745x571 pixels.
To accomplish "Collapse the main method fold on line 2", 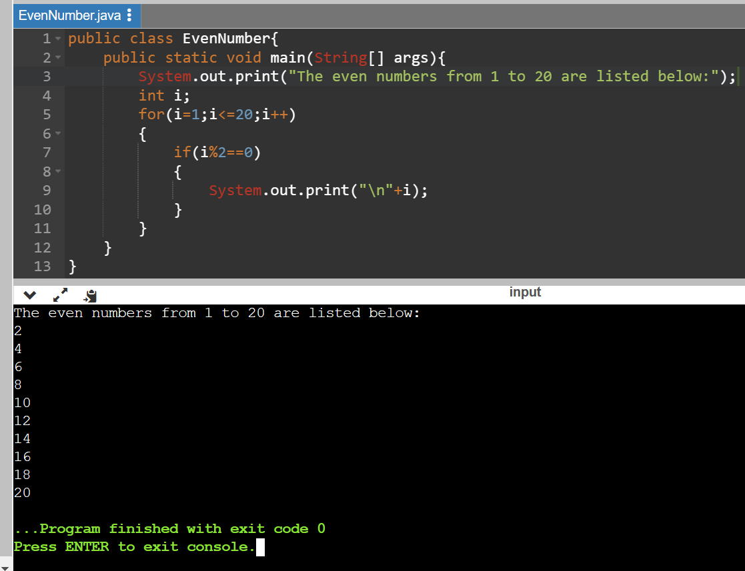I will coord(57,57).
